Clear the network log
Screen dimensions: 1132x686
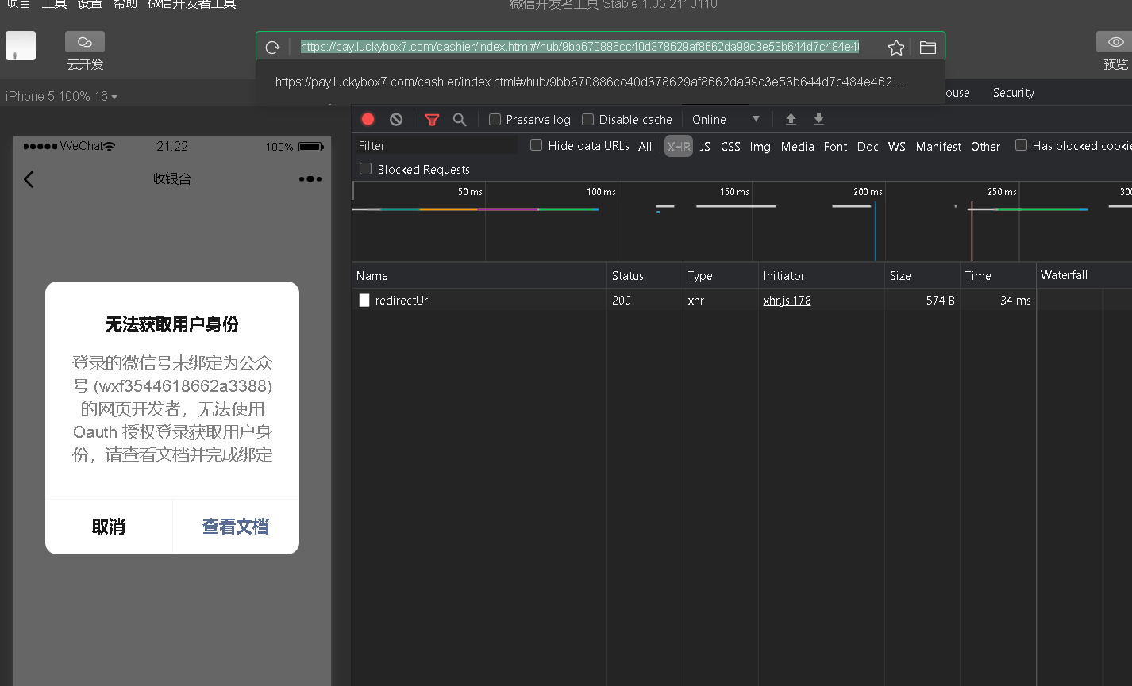point(396,119)
